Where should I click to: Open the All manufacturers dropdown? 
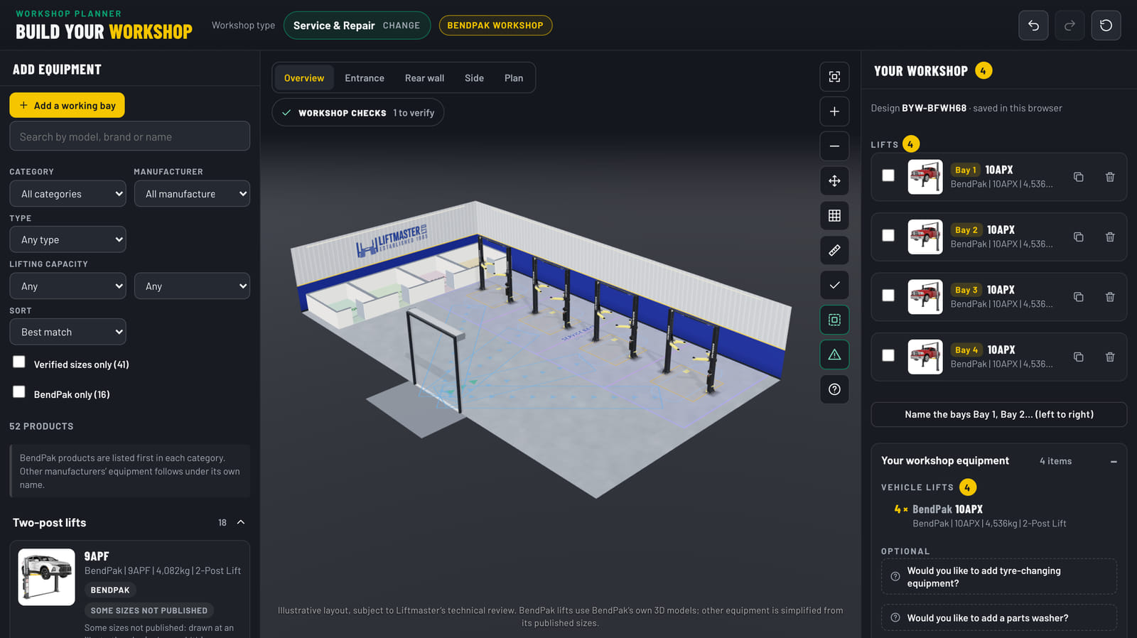[x=192, y=193]
